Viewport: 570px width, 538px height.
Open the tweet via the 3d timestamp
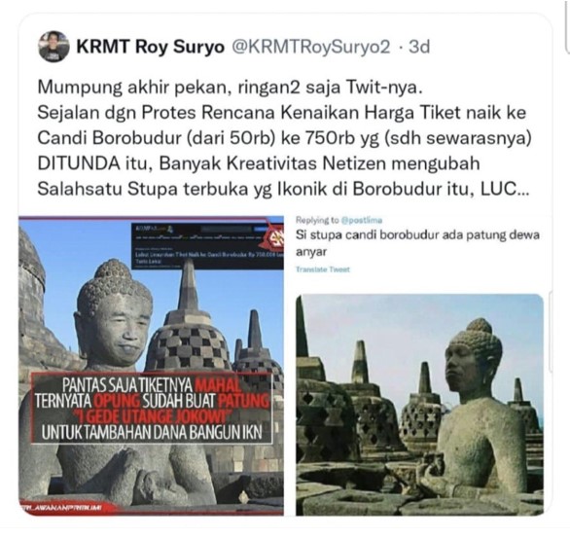pos(419,47)
